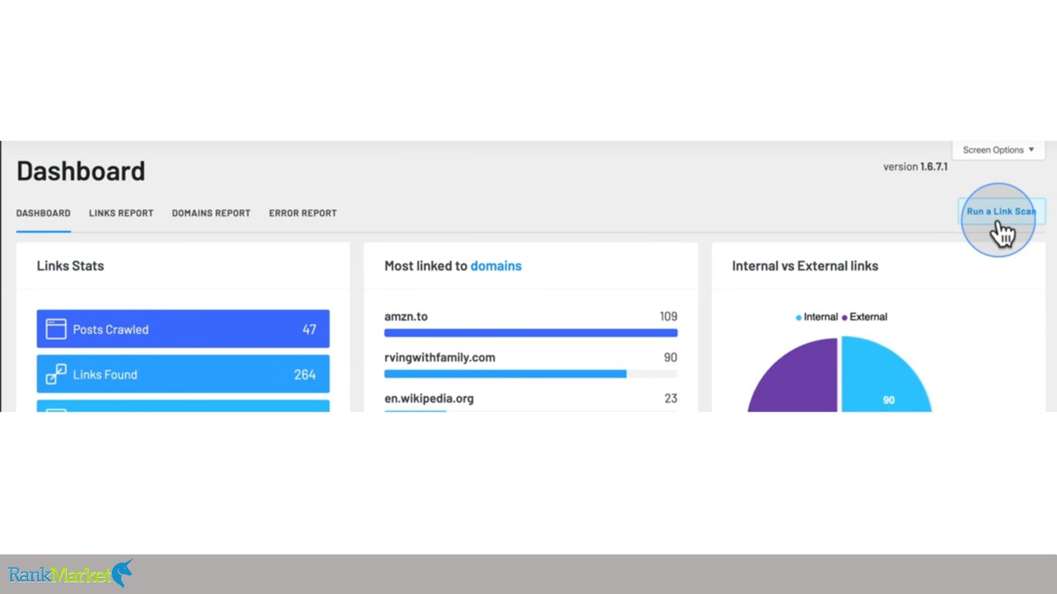
Task: Open the Links Found stat row
Action: tap(183, 374)
